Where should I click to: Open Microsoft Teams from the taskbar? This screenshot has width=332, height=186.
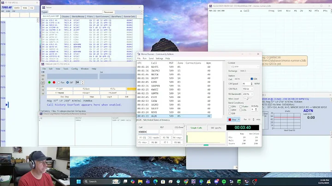[x=148, y=181]
